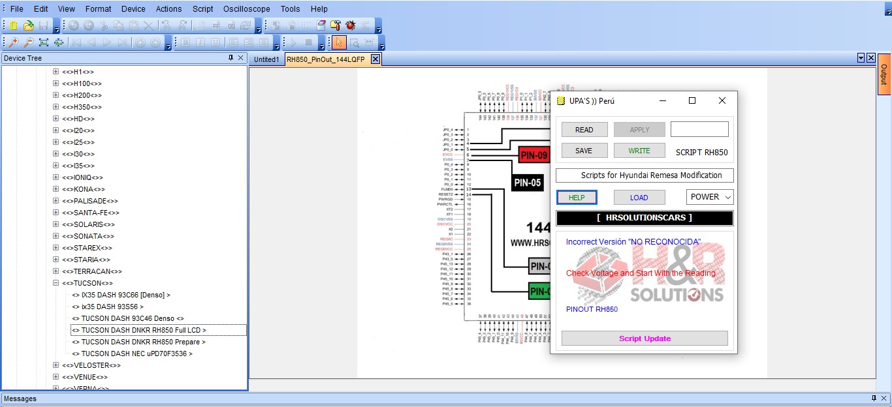Select the arrow pointer tool

click(x=339, y=42)
